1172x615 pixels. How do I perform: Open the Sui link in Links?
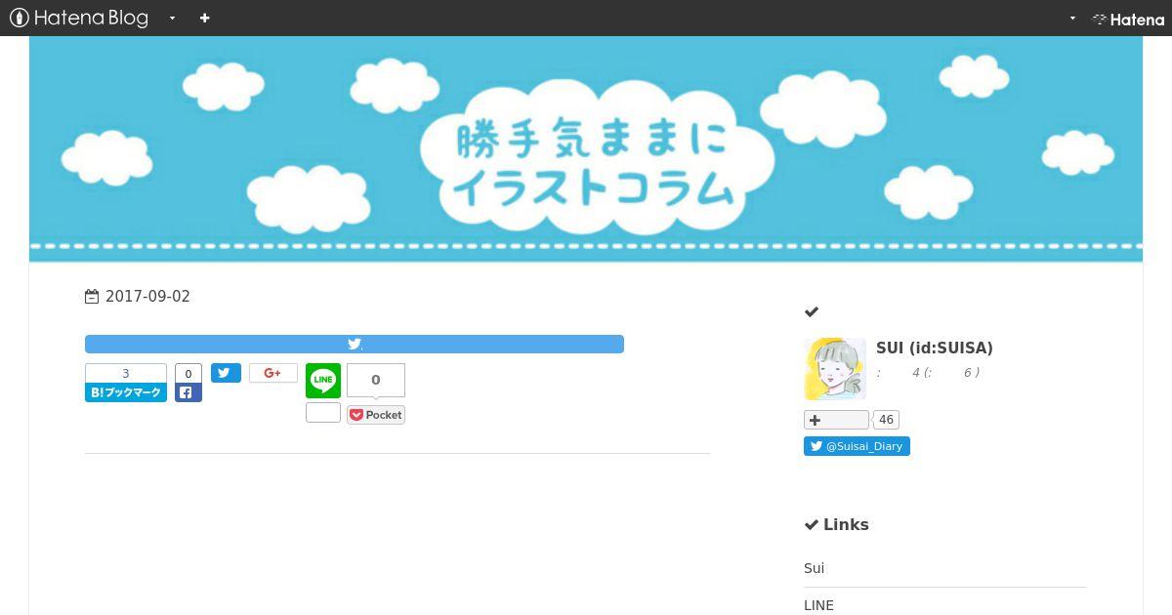815,568
